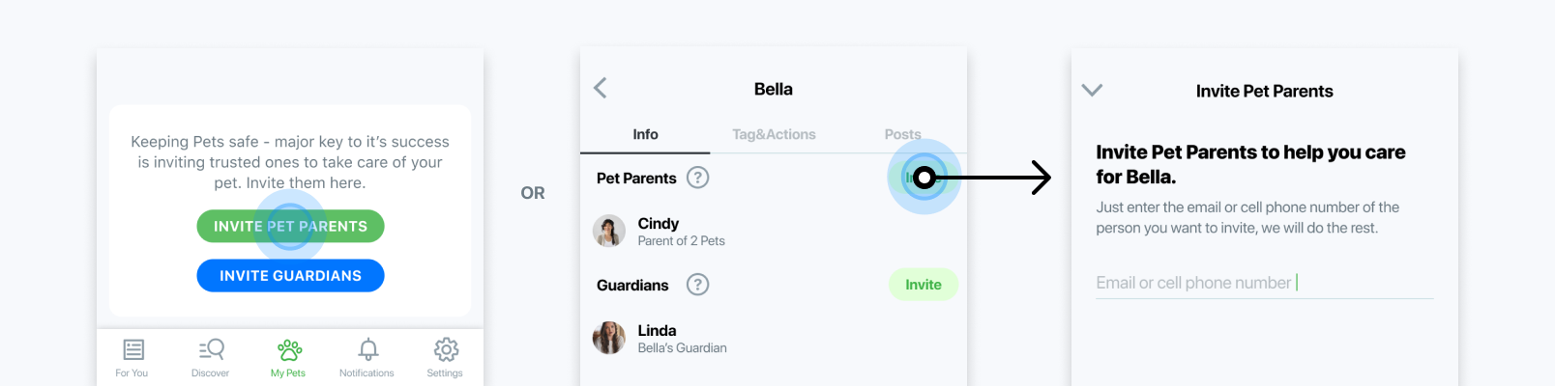Tap the blue INVITE GUARDIANS button
The image size is (1555, 386).
click(290, 275)
